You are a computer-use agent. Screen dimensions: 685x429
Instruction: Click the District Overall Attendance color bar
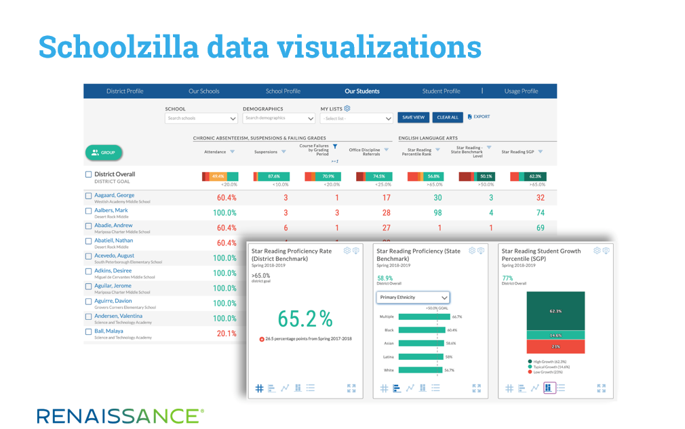point(220,176)
